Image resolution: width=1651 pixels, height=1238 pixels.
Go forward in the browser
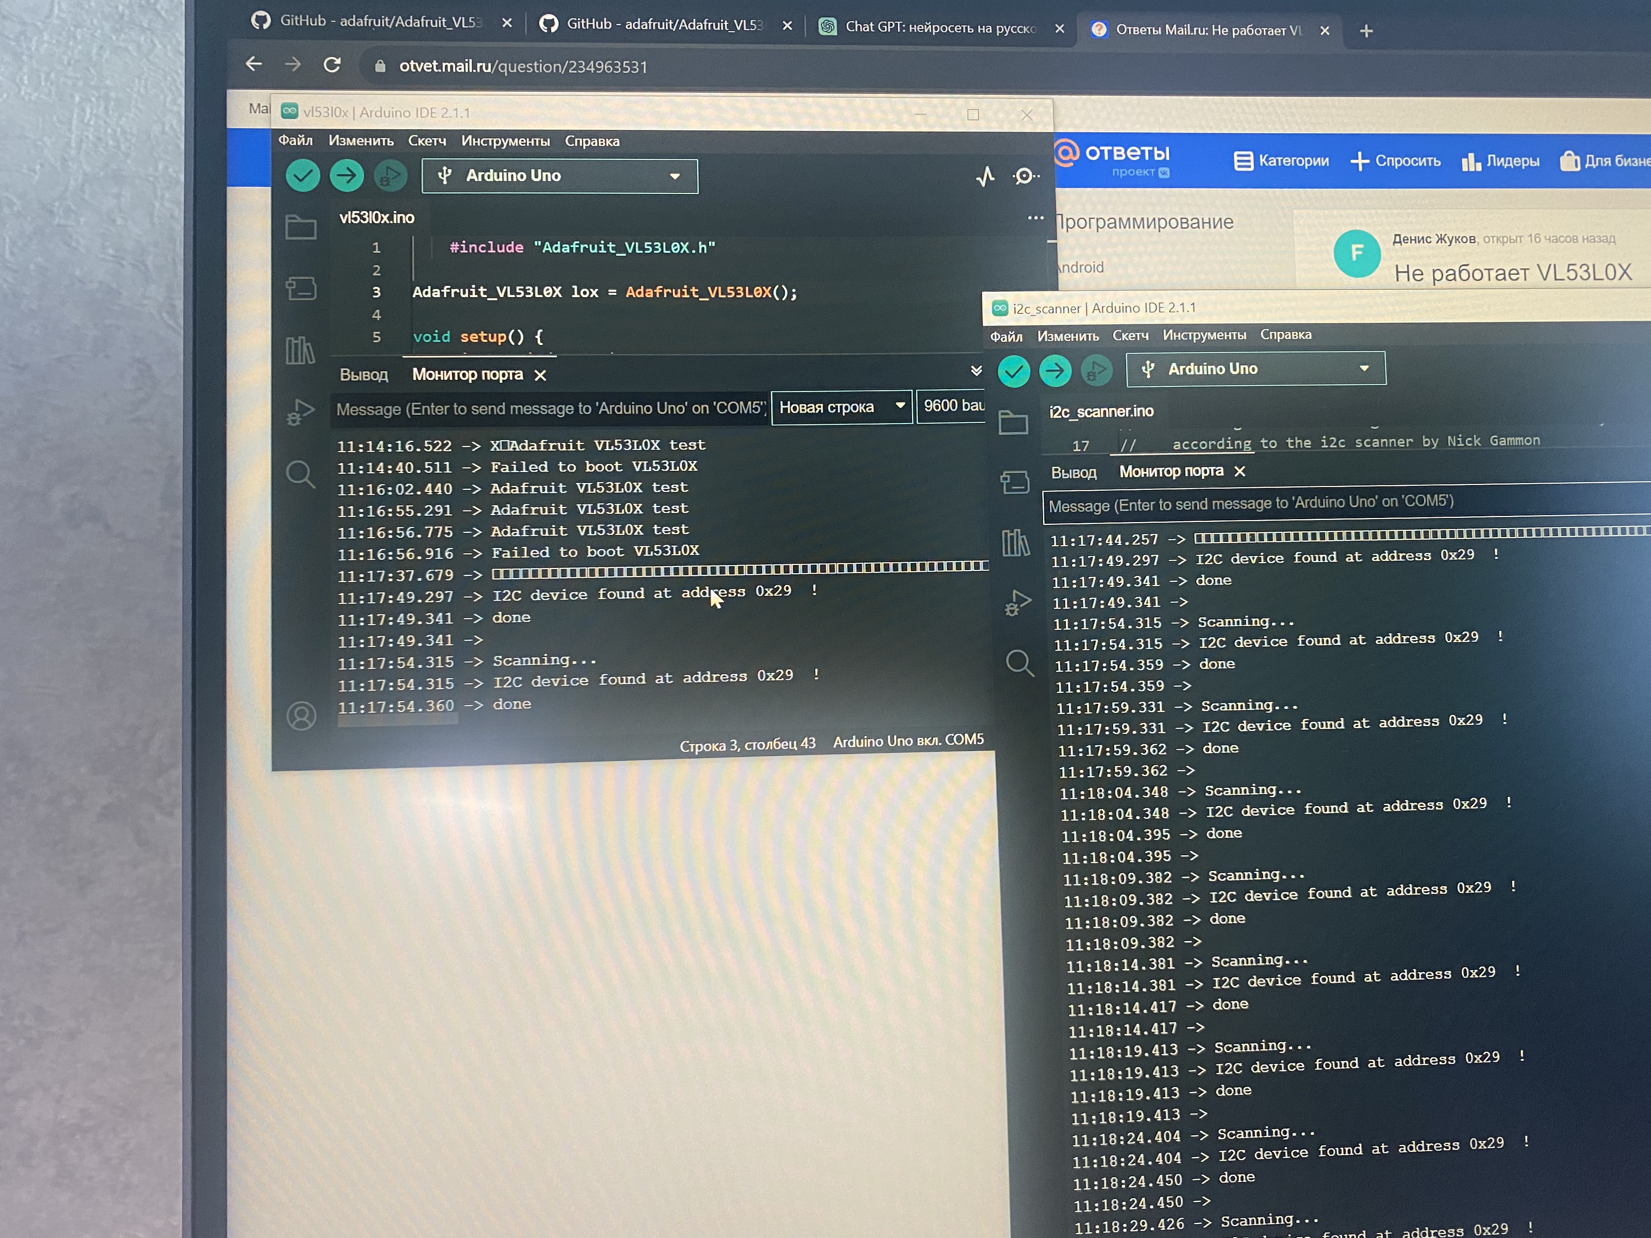293,65
